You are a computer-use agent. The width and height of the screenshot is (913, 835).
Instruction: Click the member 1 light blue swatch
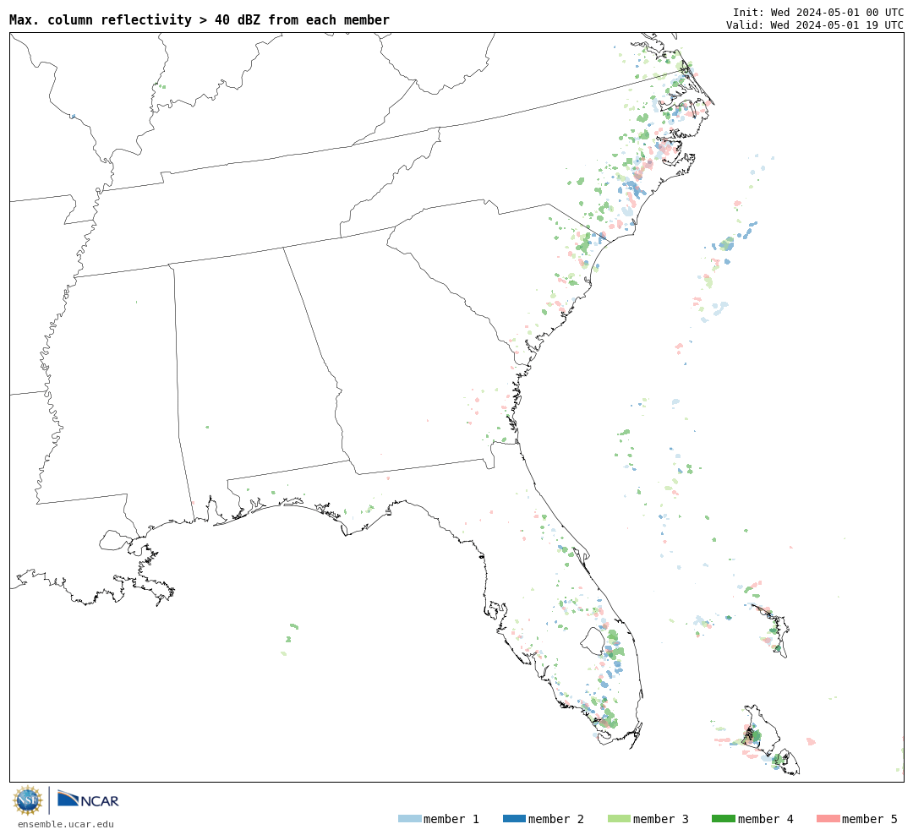409,818
